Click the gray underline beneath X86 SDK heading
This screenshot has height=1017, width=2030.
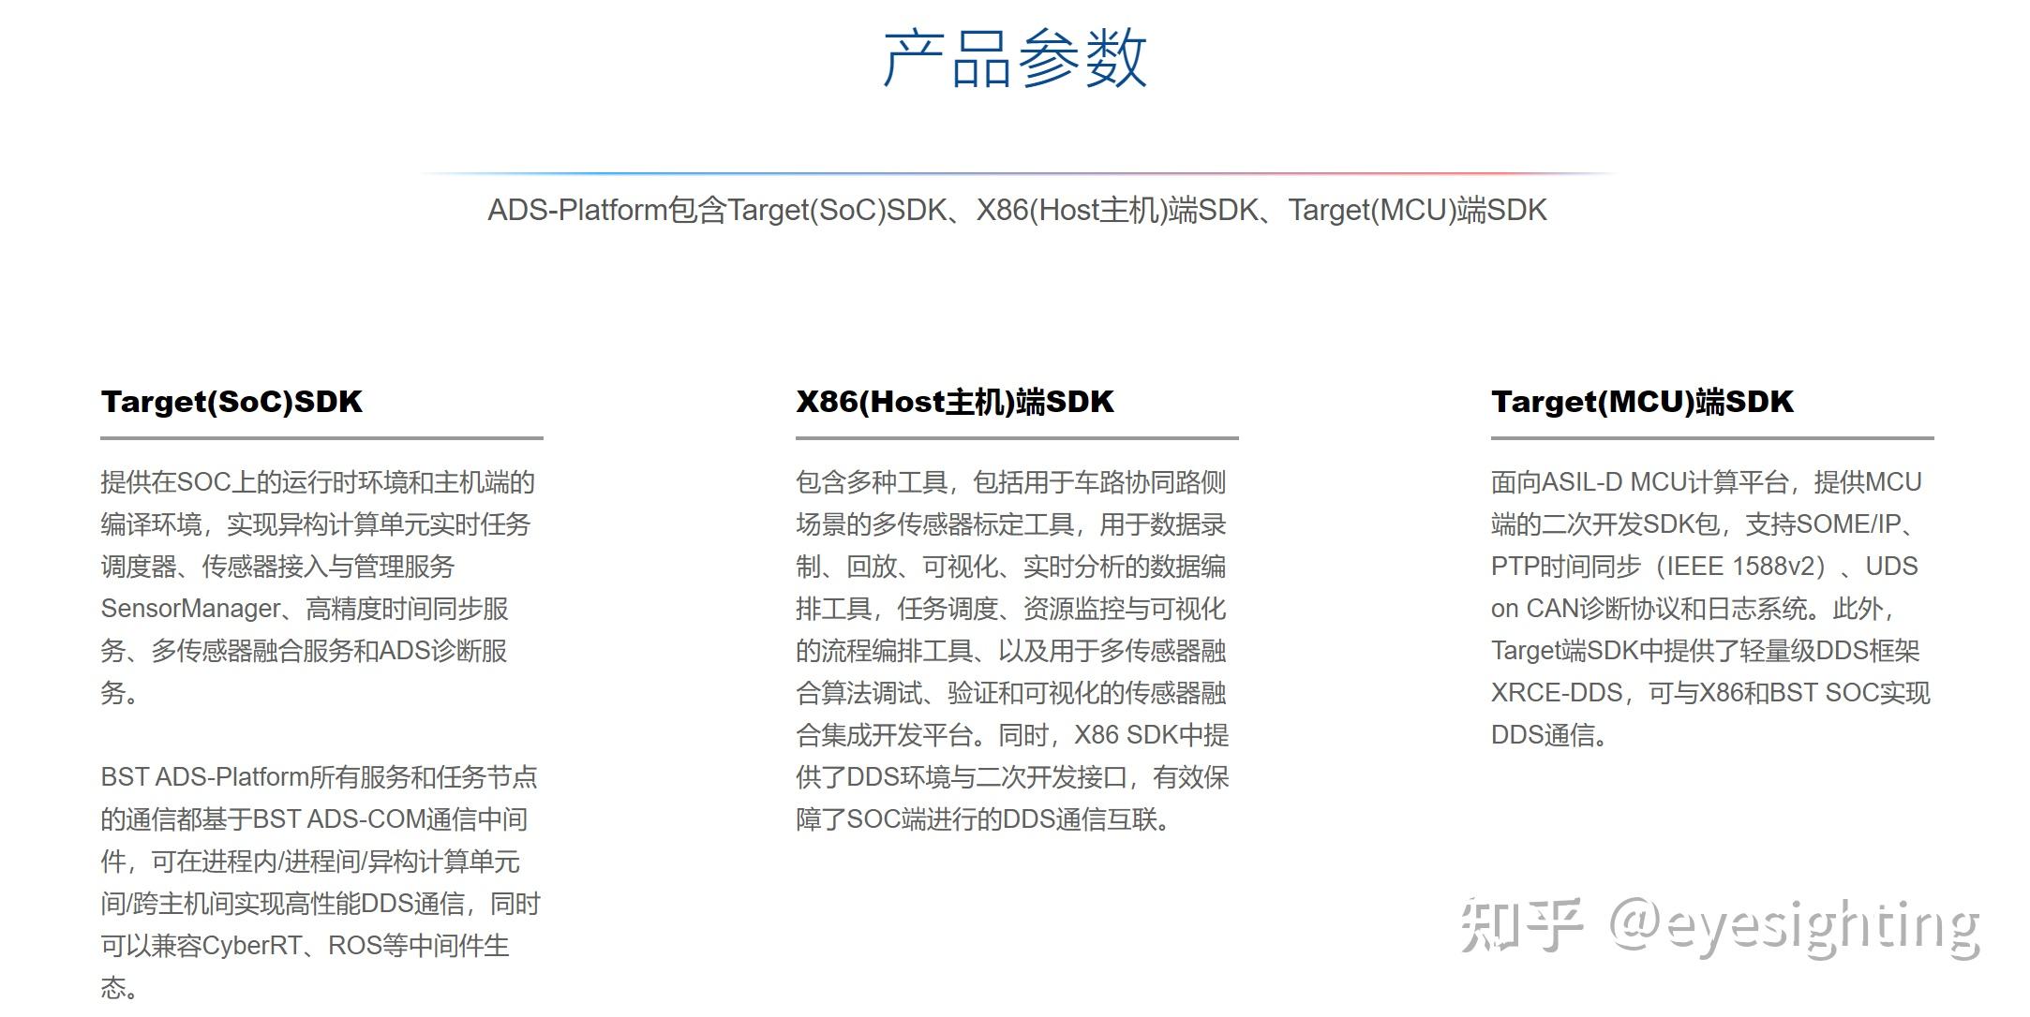coord(1017,437)
